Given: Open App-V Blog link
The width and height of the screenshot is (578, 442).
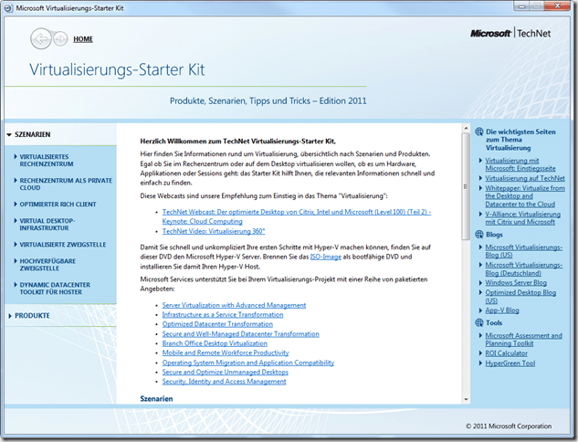Looking at the screenshot, I should (501, 310).
